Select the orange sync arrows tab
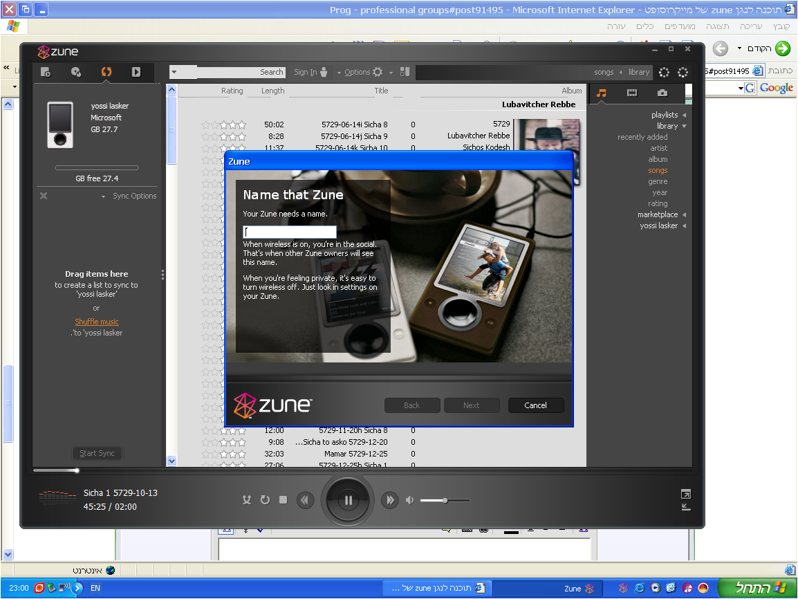798x599 pixels. (106, 72)
